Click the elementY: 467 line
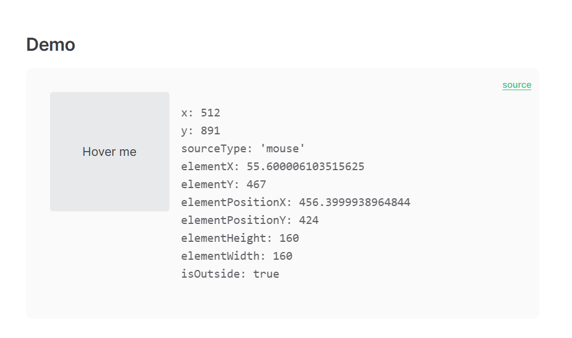 point(224,185)
